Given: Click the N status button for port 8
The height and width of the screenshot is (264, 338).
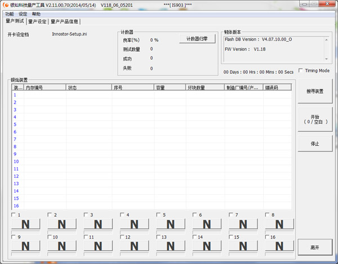Looking at the screenshot, I should [279, 224].
